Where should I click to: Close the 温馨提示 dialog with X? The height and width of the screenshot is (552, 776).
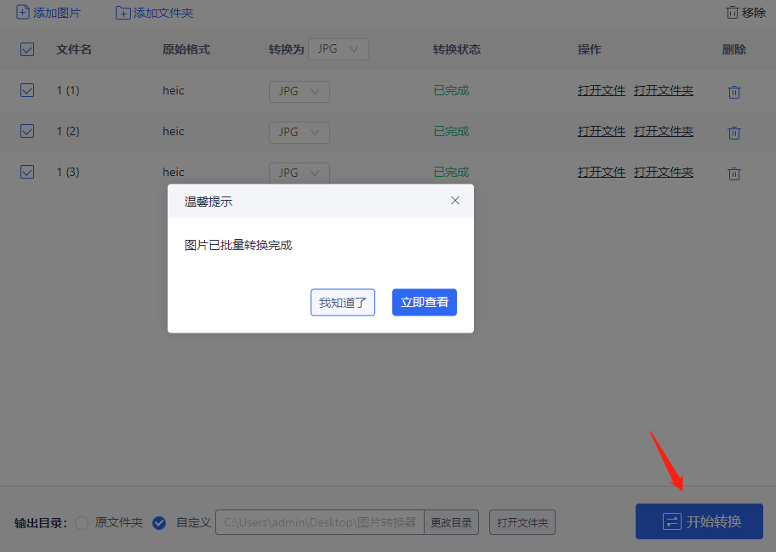tap(455, 201)
